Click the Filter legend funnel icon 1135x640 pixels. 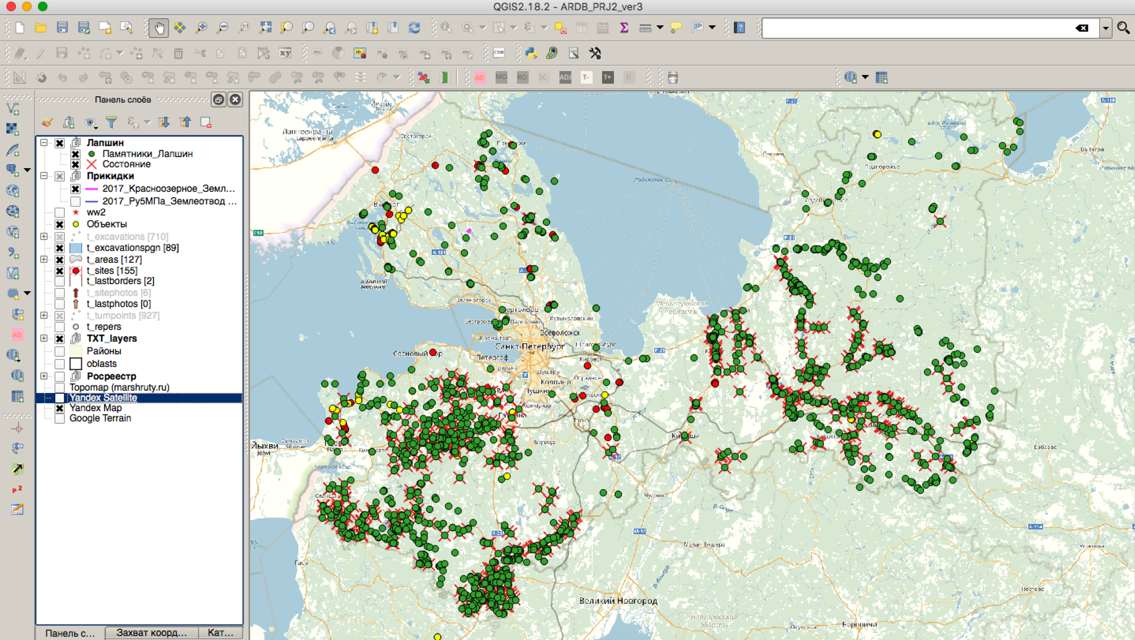[112, 122]
